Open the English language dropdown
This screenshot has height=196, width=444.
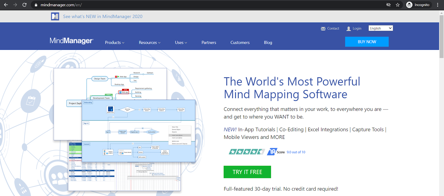pos(381,28)
